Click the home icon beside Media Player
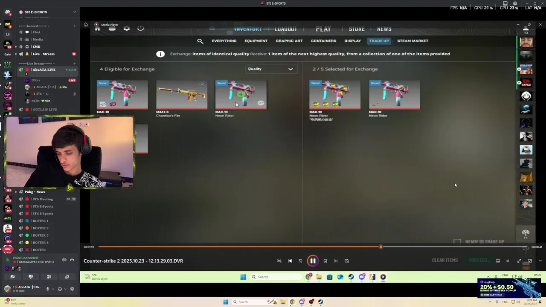 pos(86,25)
